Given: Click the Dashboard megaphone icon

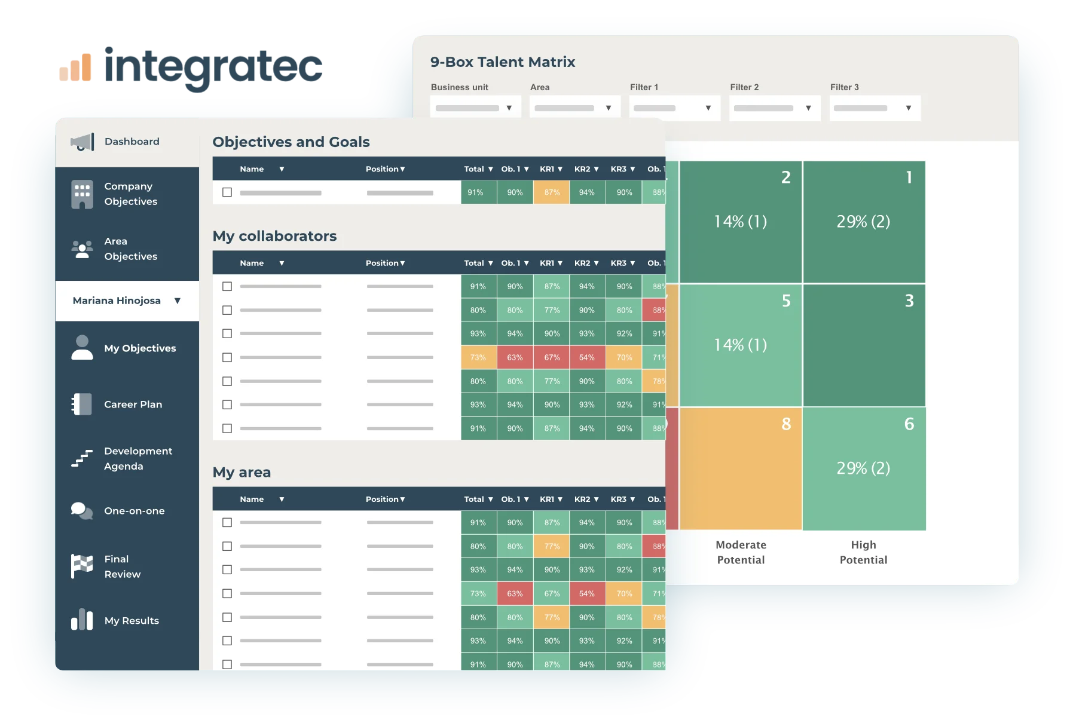Looking at the screenshot, I should (x=82, y=142).
